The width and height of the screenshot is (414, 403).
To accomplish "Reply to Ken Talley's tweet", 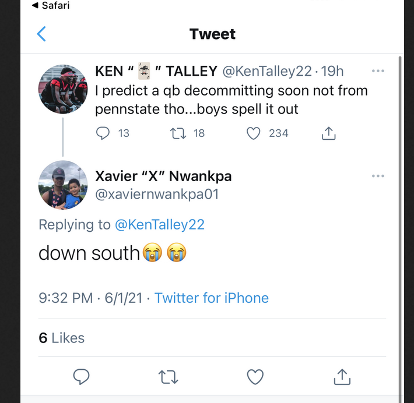I will point(103,133).
